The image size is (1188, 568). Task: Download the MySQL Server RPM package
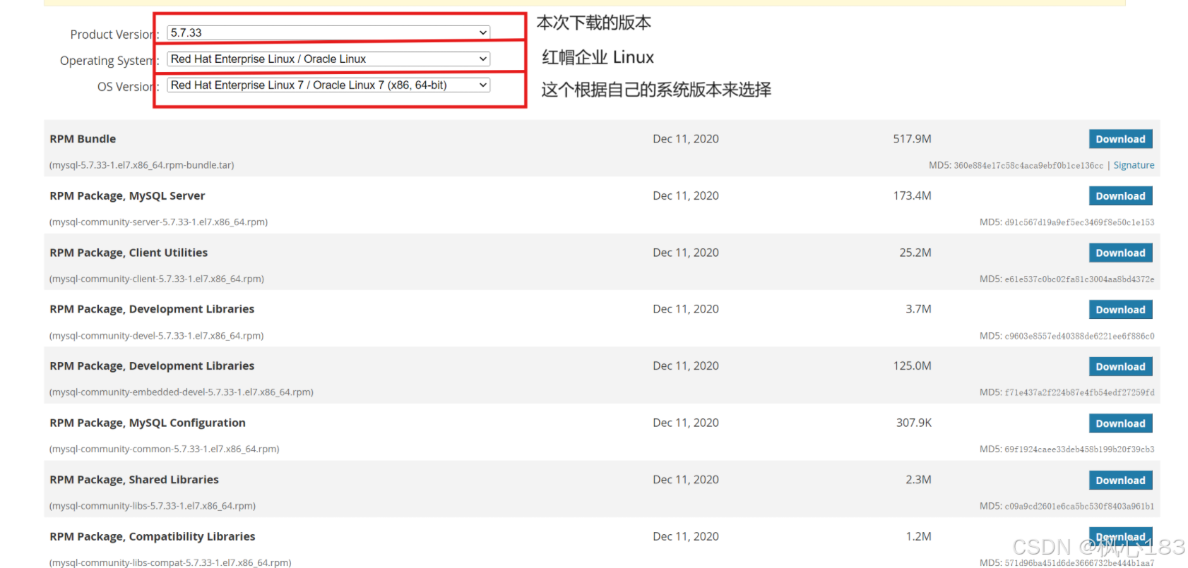pos(1120,196)
